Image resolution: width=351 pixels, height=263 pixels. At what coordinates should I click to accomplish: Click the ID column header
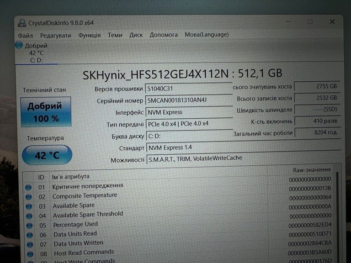[41, 177]
